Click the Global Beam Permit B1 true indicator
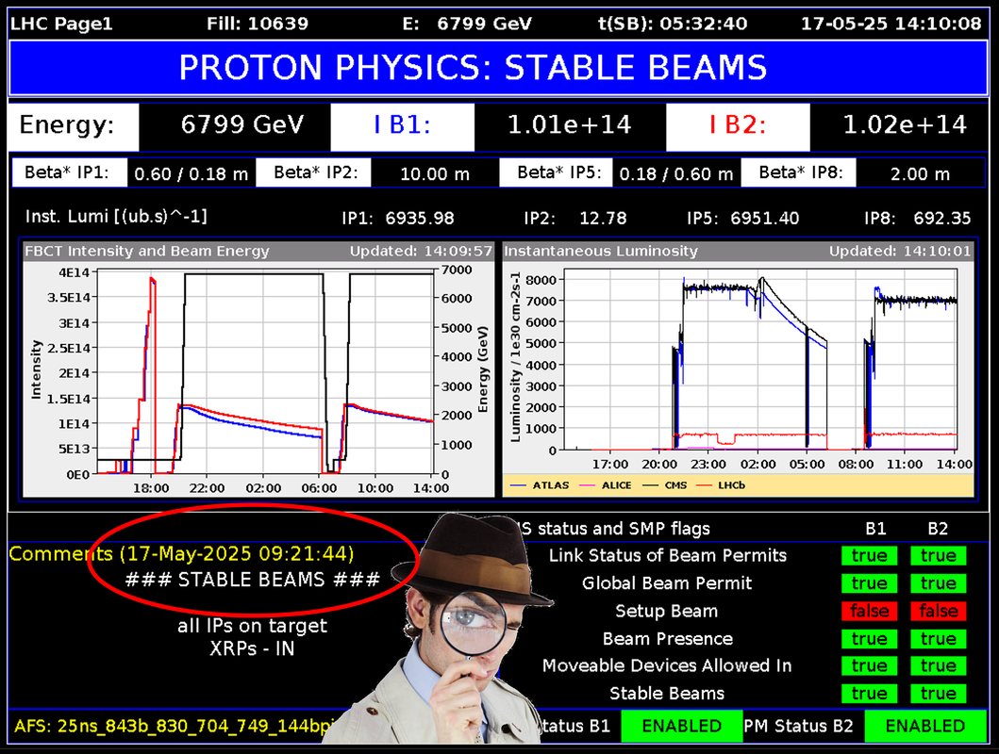The height and width of the screenshot is (754, 999). [869, 583]
